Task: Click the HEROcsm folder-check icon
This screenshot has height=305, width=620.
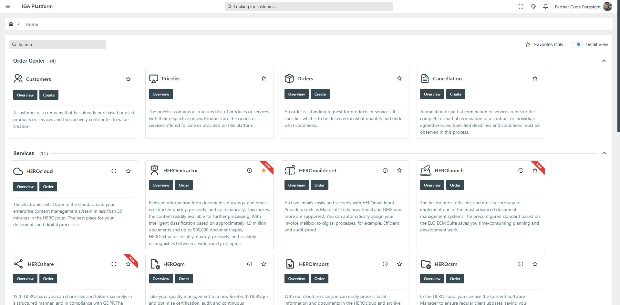Action: point(426,264)
